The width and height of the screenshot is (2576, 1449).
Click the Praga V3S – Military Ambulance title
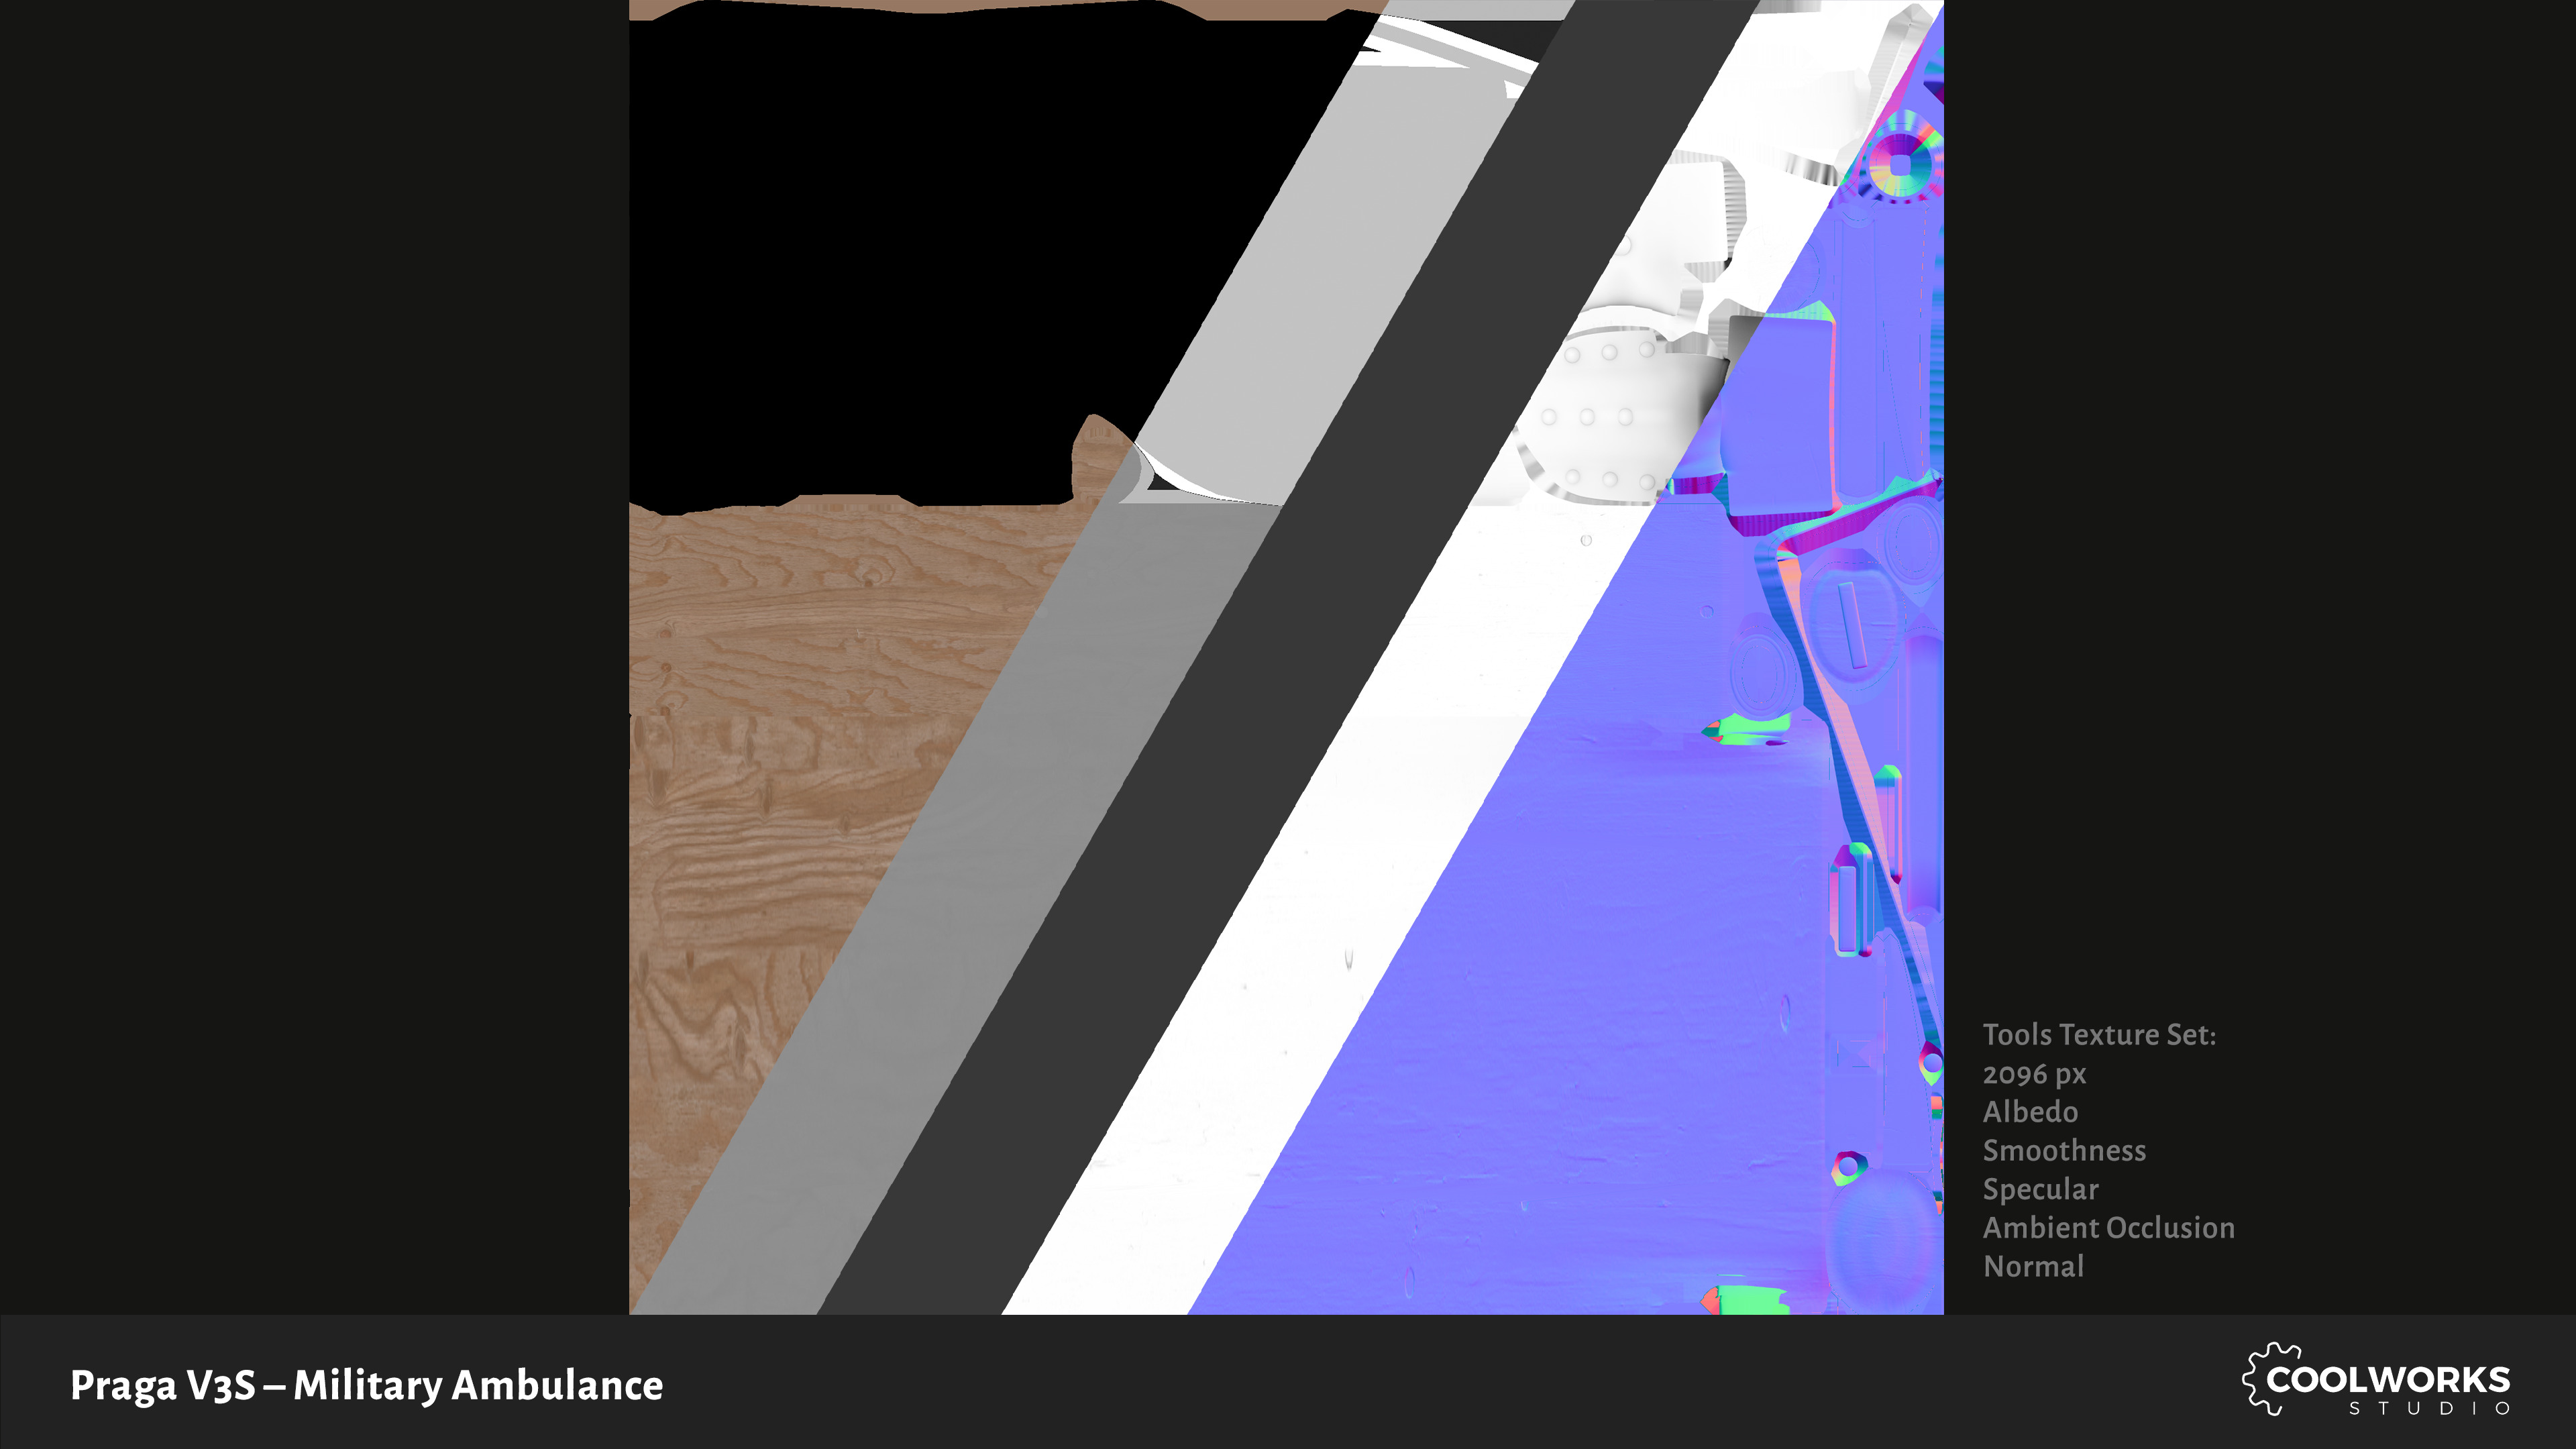click(366, 1385)
